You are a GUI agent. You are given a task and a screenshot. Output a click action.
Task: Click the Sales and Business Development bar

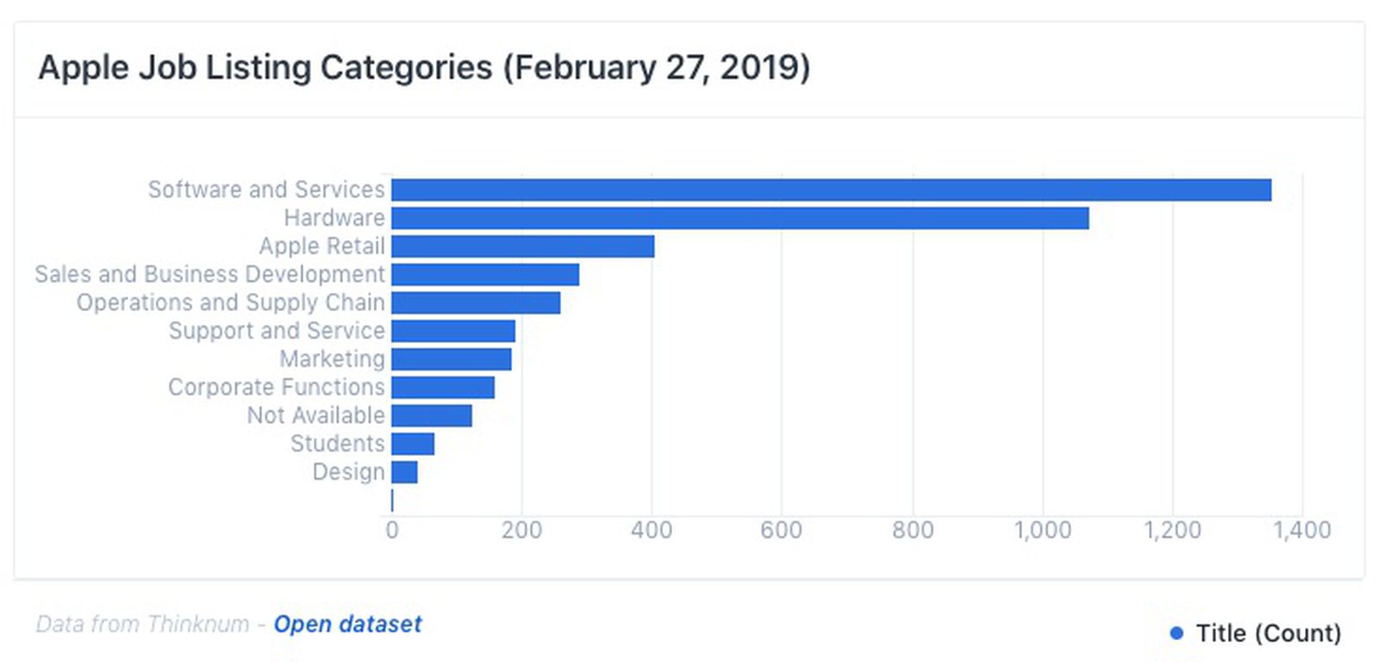tap(484, 275)
